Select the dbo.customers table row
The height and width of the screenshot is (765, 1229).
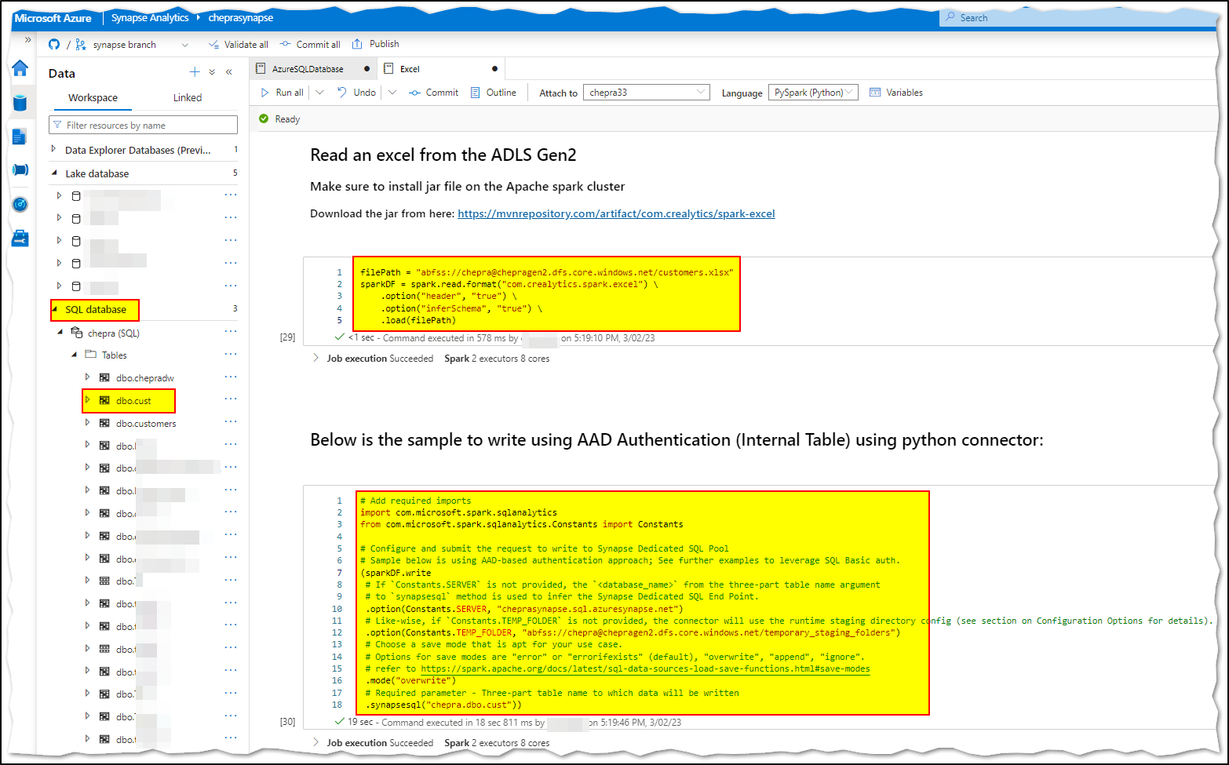[x=146, y=424]
